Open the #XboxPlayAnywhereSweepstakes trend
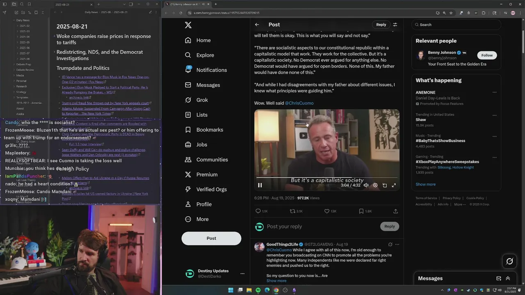 [447, 162]
